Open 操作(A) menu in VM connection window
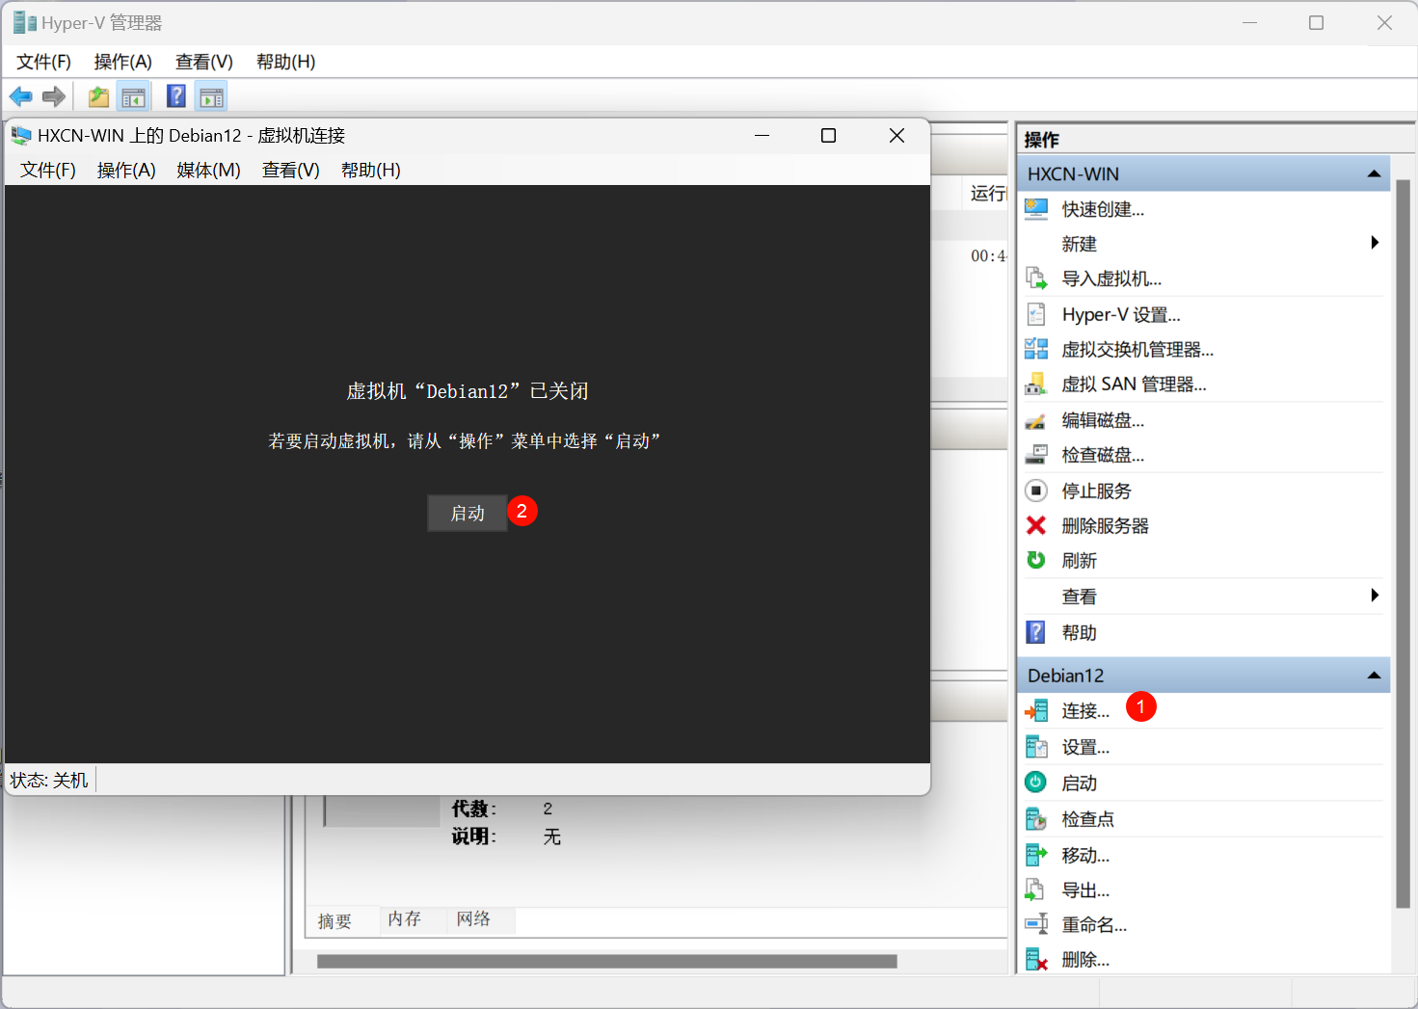The image size is (1418, 1009). pyautogui.click(x=126, y=170)
